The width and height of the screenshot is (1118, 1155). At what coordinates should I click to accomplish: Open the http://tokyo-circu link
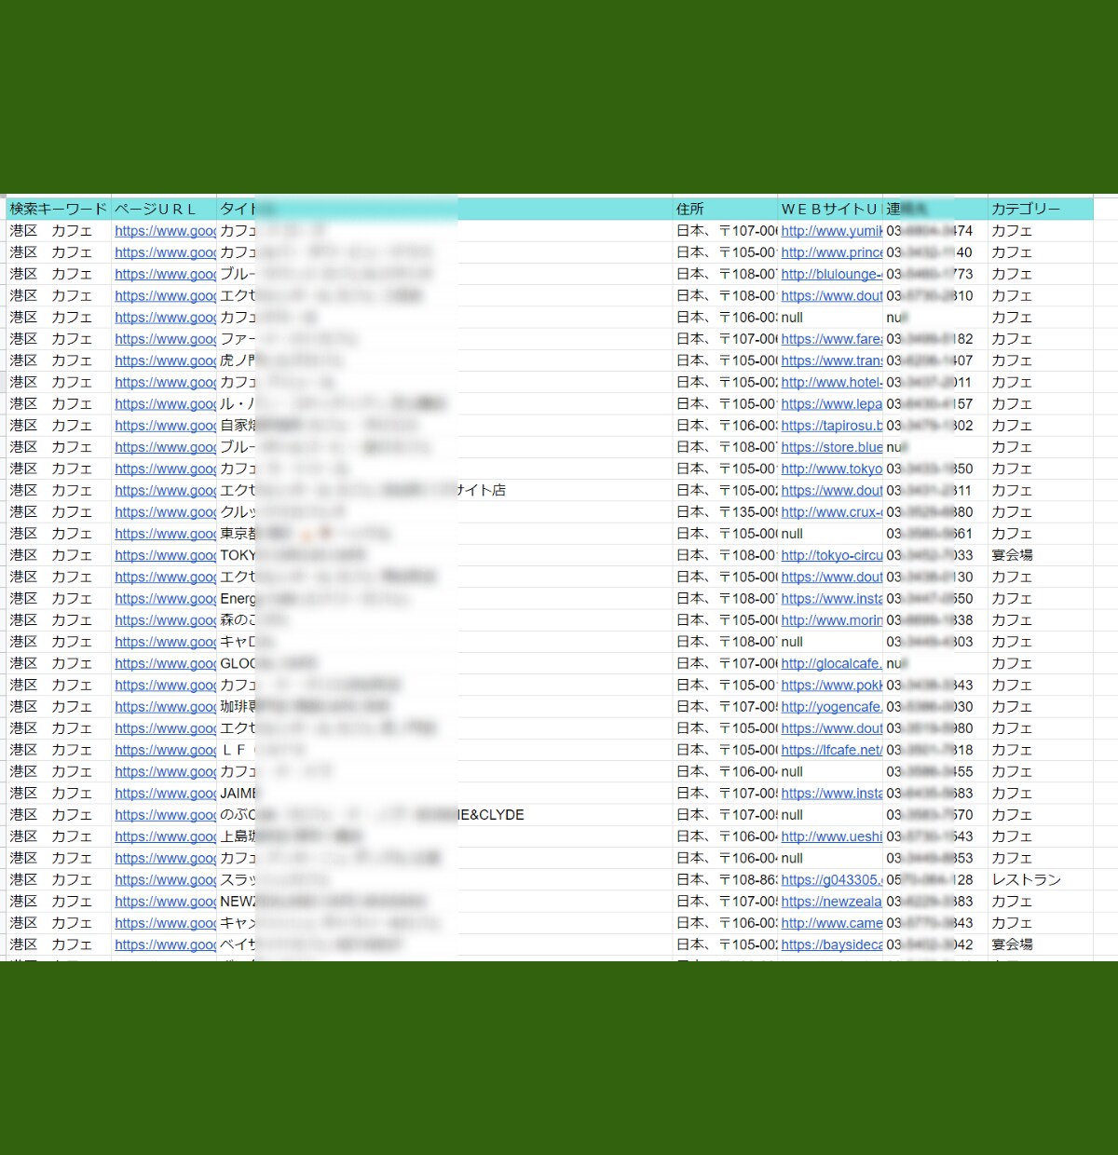point(832,555)
